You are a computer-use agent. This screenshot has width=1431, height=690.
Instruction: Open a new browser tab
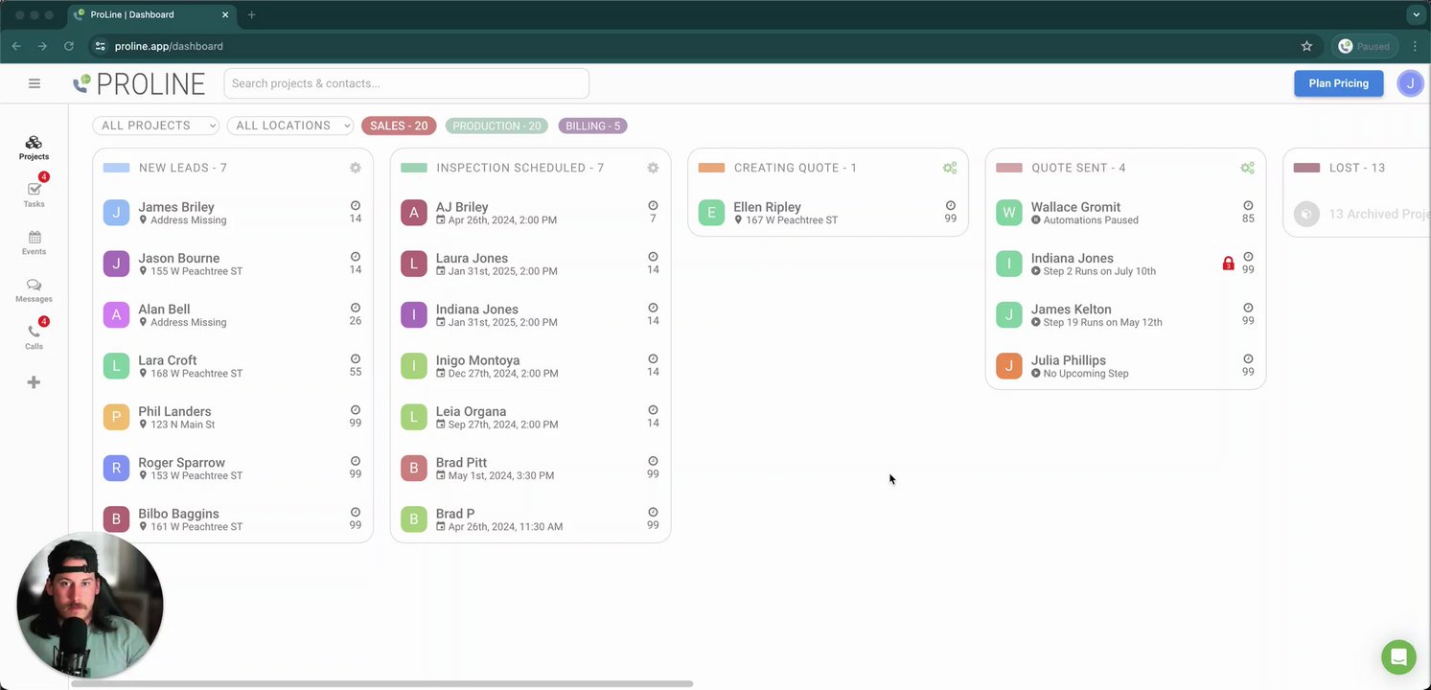coord(251,15)
